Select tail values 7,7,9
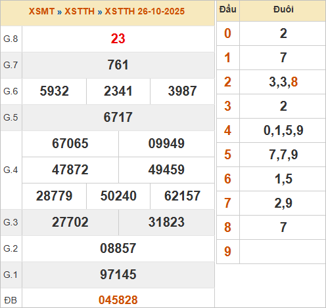Viewport: 326px width, 308px height. pos(283,155)
